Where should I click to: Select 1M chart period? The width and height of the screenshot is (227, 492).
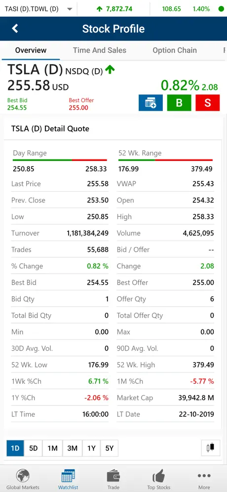click(x=52, y=449)
